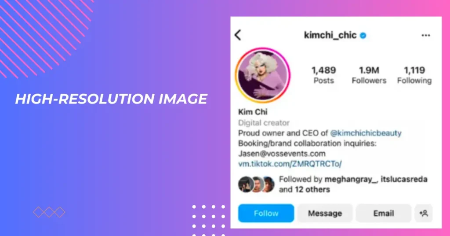This screenshot has width=450, height=236.
Task: Click the blue Follow button
Action: tap(266, 213)
